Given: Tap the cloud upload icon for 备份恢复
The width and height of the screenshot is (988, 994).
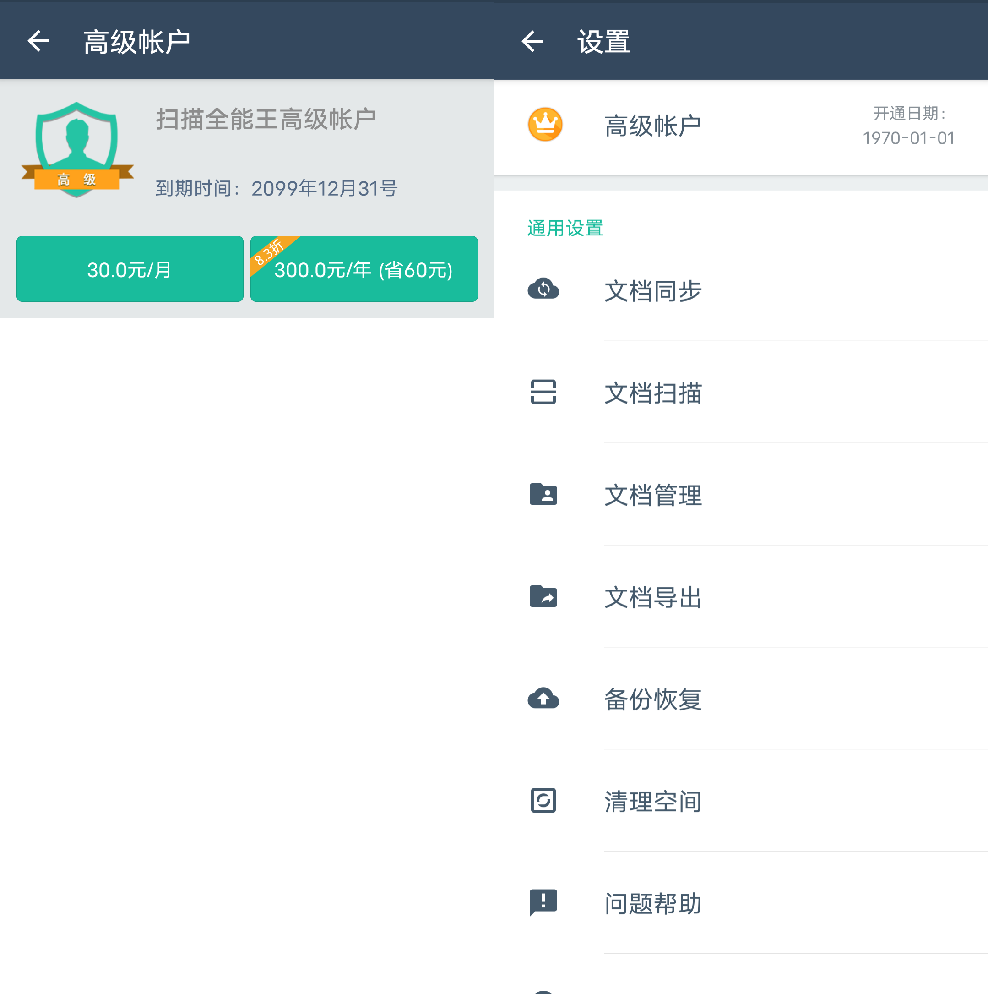Looking at the screenshot, I should pos(543,698).
